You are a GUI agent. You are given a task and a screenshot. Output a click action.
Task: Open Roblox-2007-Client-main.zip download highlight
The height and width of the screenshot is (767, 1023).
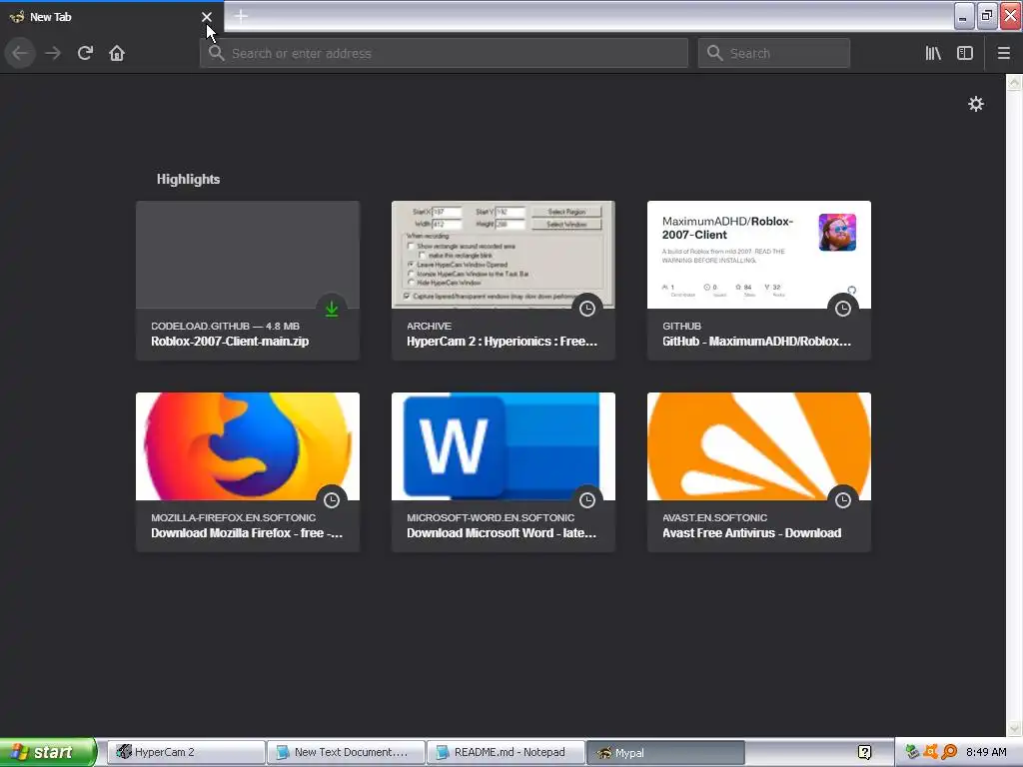click(248, 281)
